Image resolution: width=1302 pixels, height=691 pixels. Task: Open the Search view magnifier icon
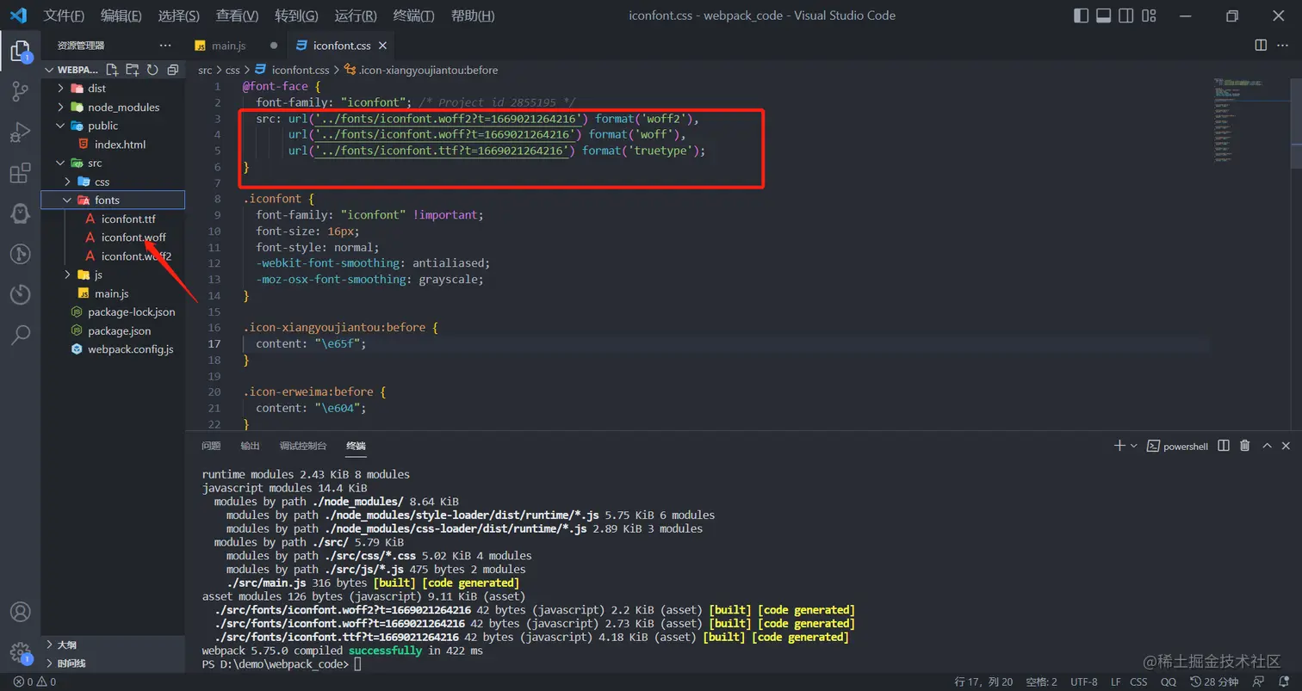tap(20, 335)
